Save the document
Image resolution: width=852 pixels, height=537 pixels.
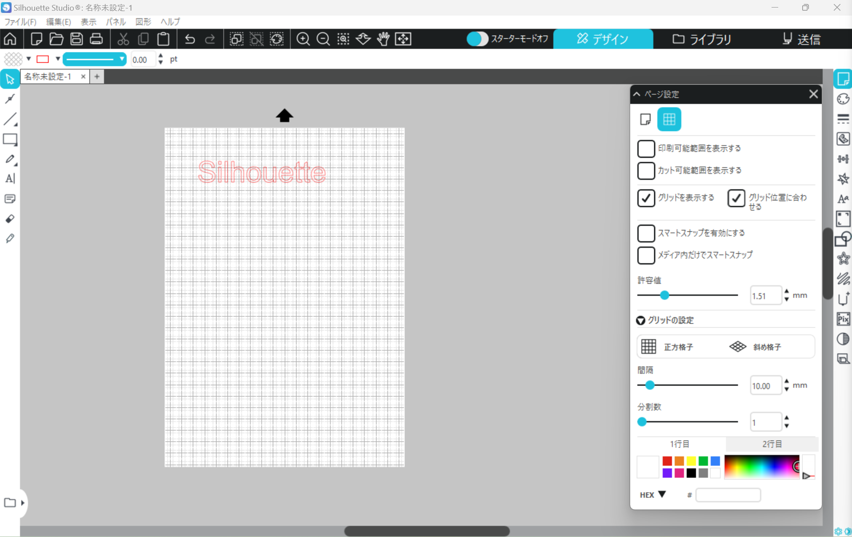pos(76,39)
